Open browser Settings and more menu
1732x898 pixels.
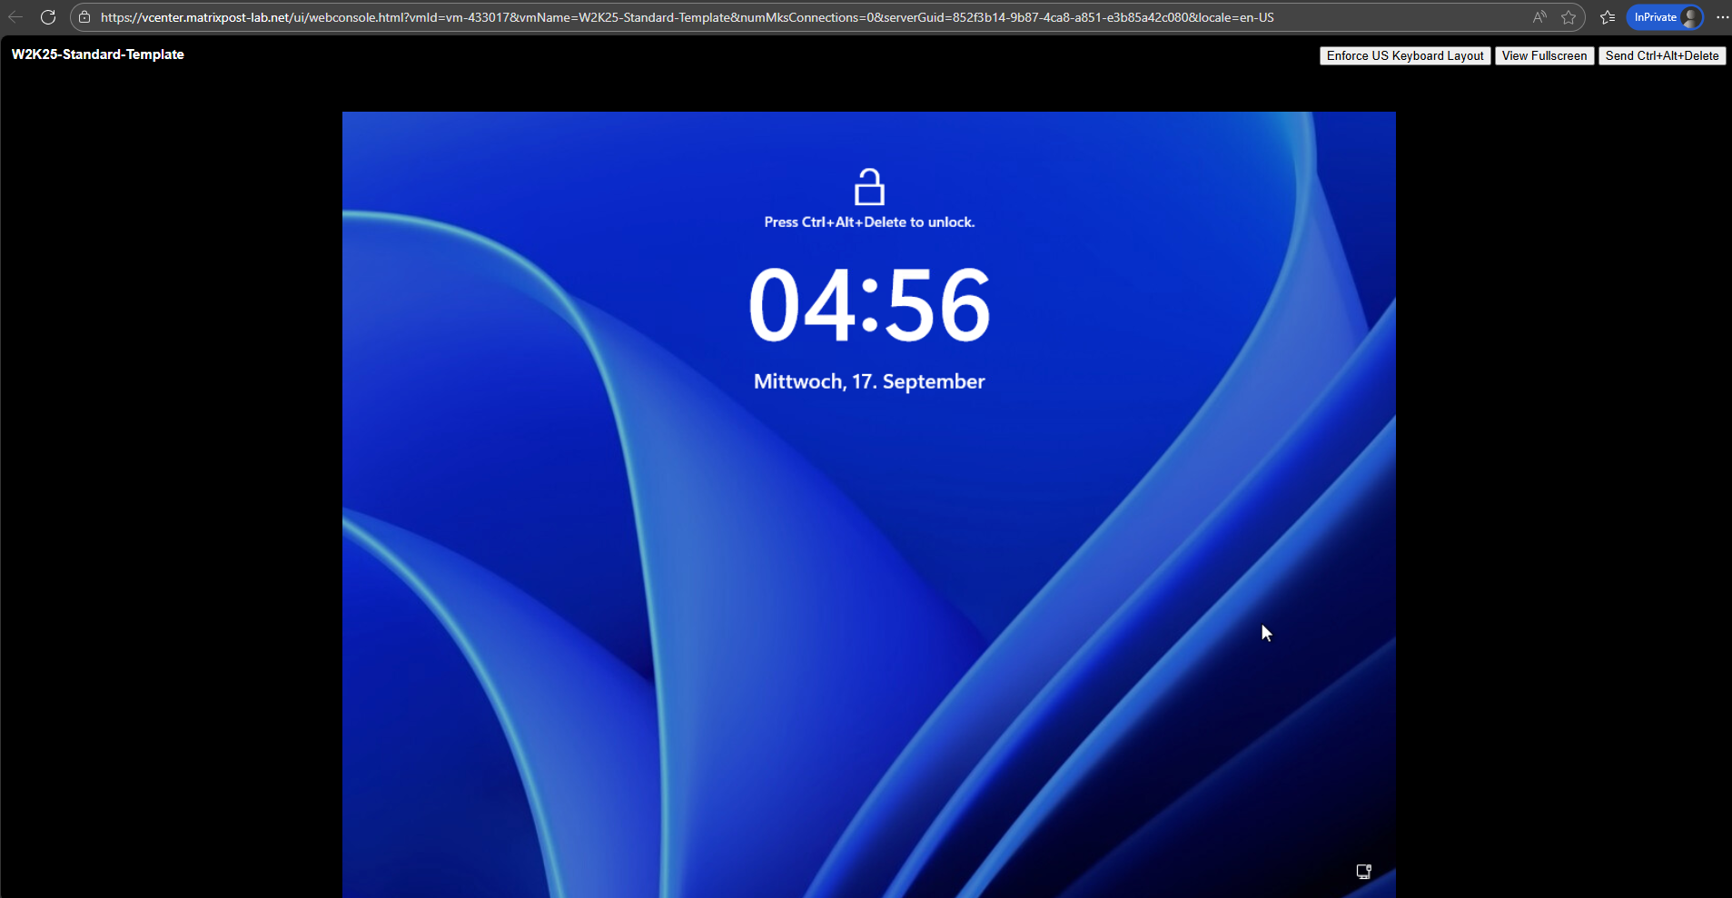pos(1722,17)
